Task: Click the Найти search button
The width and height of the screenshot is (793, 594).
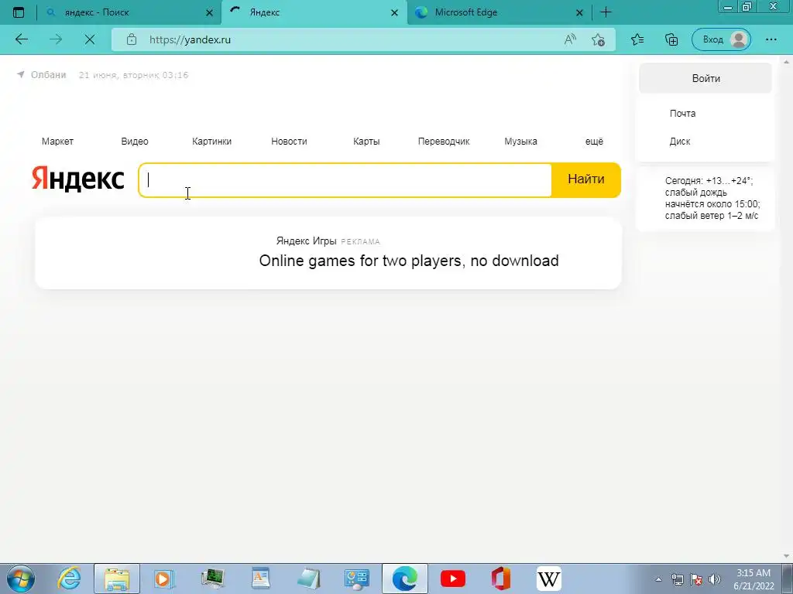Action: click(x=586, y=179)
